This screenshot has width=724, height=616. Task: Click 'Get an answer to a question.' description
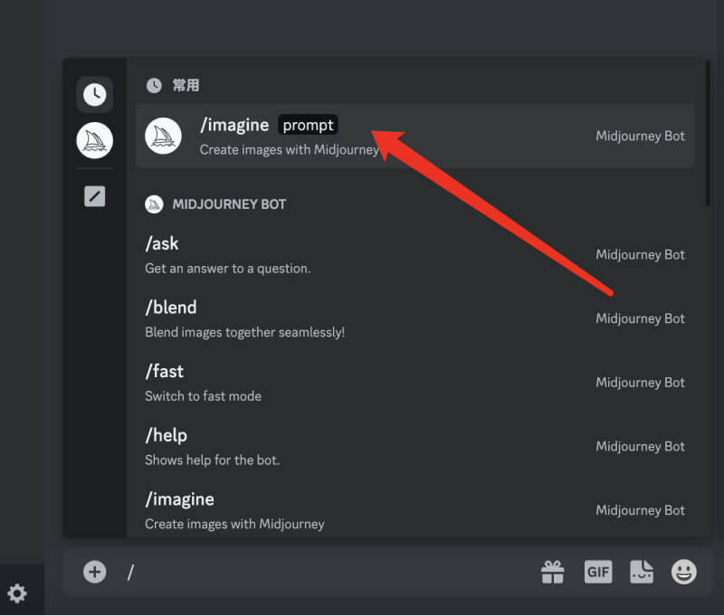pyautogui.click(x=228, y=268)
